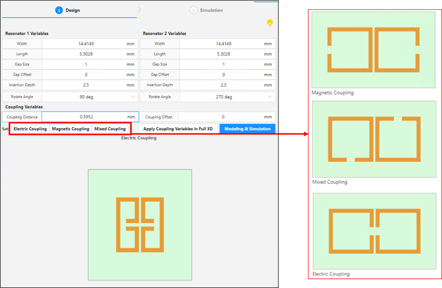Image resolution: width=442 pixels, height=288 pixels.
Task: Select the Mixed Coupling preset
Action: coord(110,129)
